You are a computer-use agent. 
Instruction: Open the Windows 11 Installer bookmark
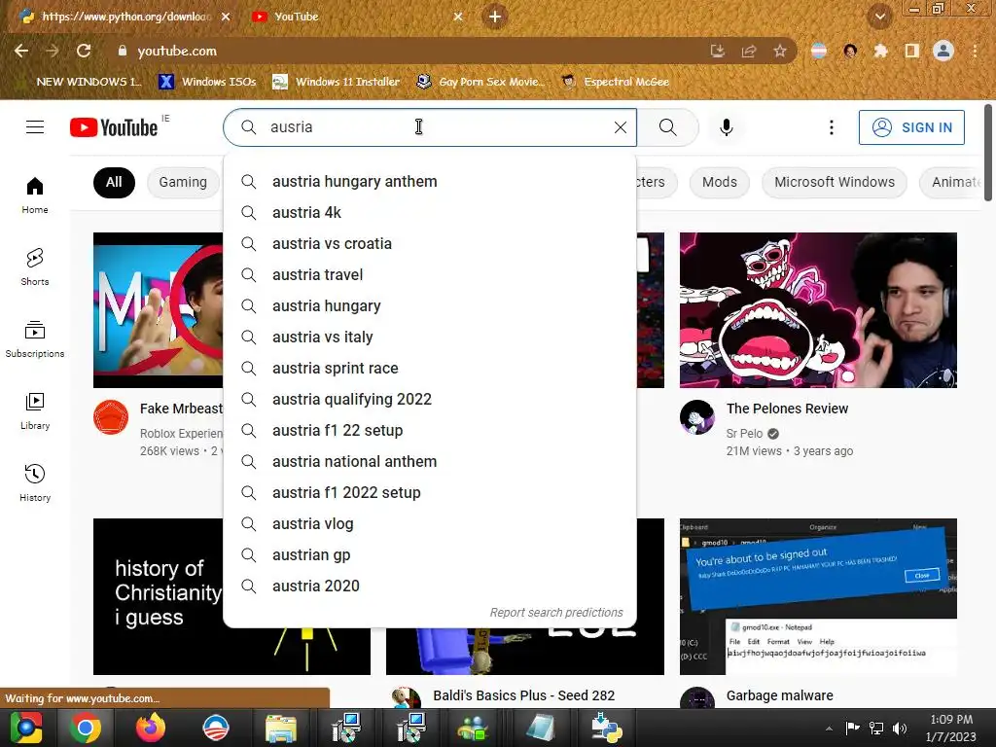pyautogui.click(x=337, y=82)
